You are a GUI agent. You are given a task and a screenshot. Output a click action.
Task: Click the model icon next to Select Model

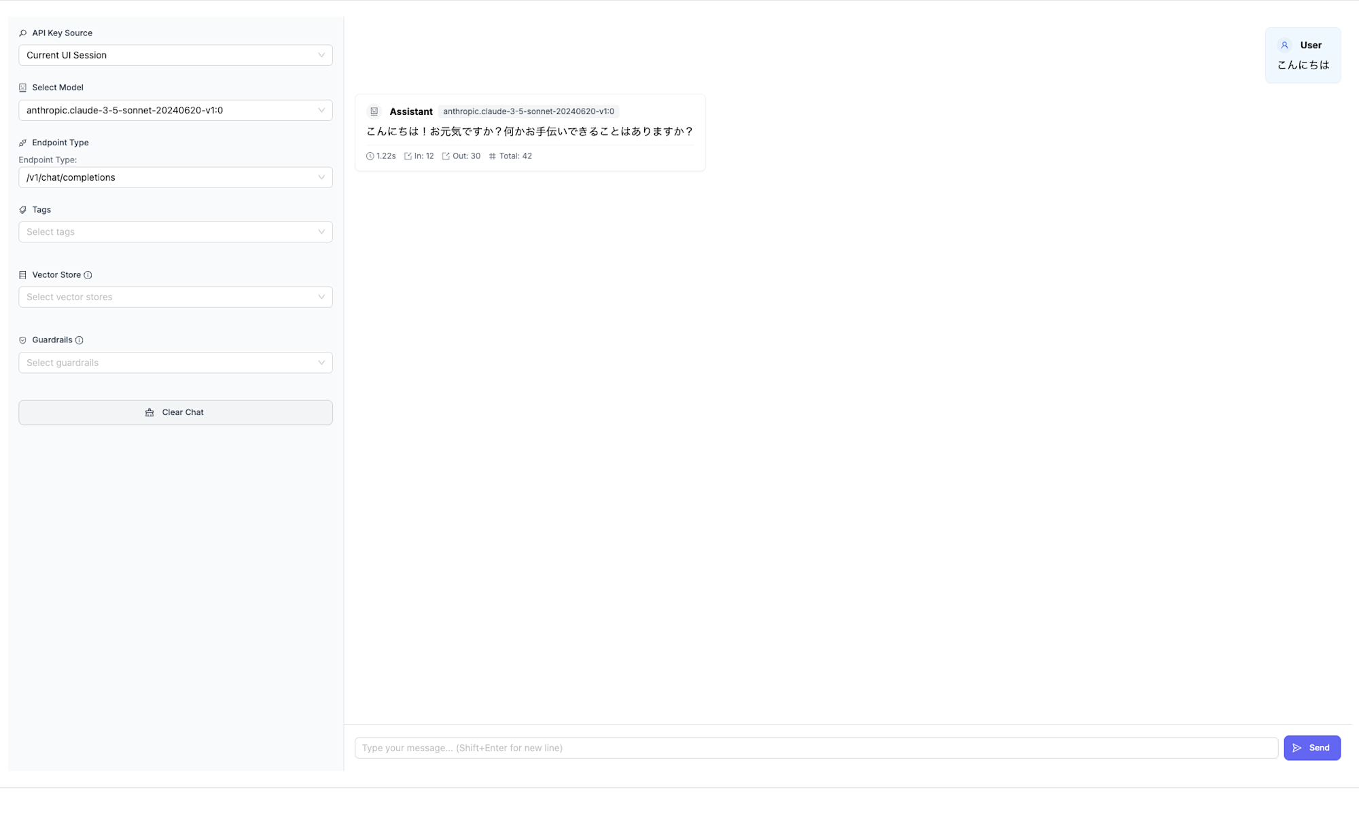[x=22, y=88]
